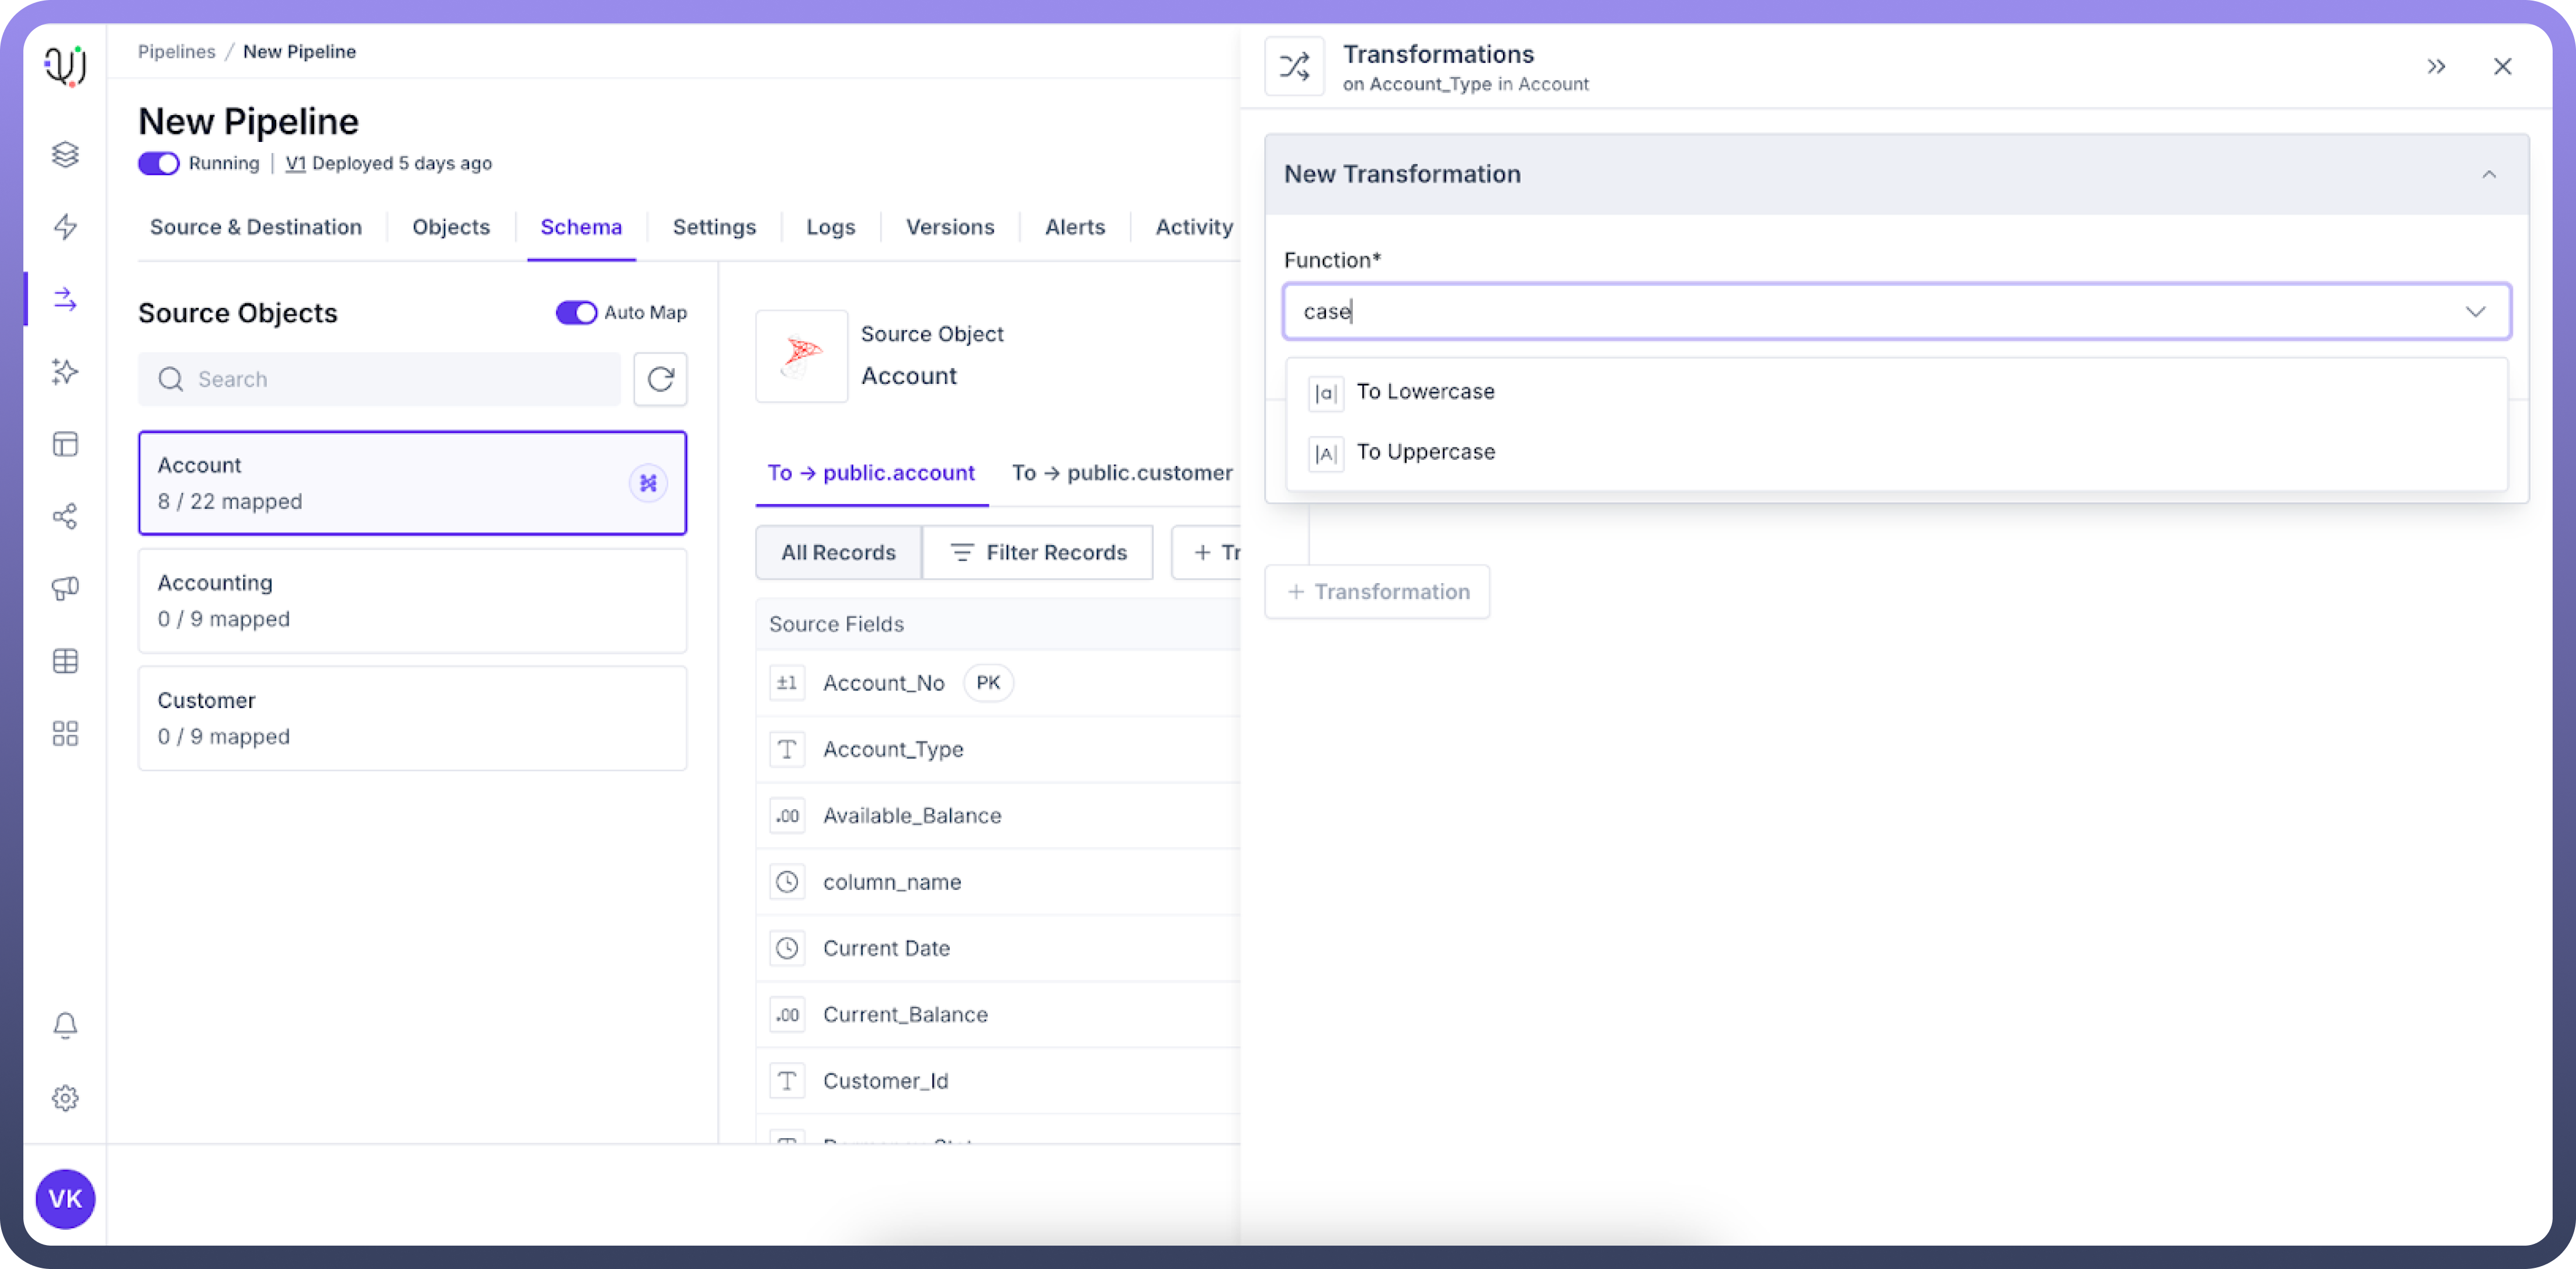Image resolution: width=2576 pixels, height=1269 pixels.
Task: Click the pipelines arrows sidebar icon
Action: coord(65,299)
